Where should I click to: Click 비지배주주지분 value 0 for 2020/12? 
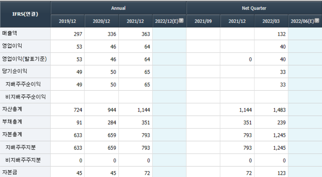pyautogui.click(x=115, y=160)
